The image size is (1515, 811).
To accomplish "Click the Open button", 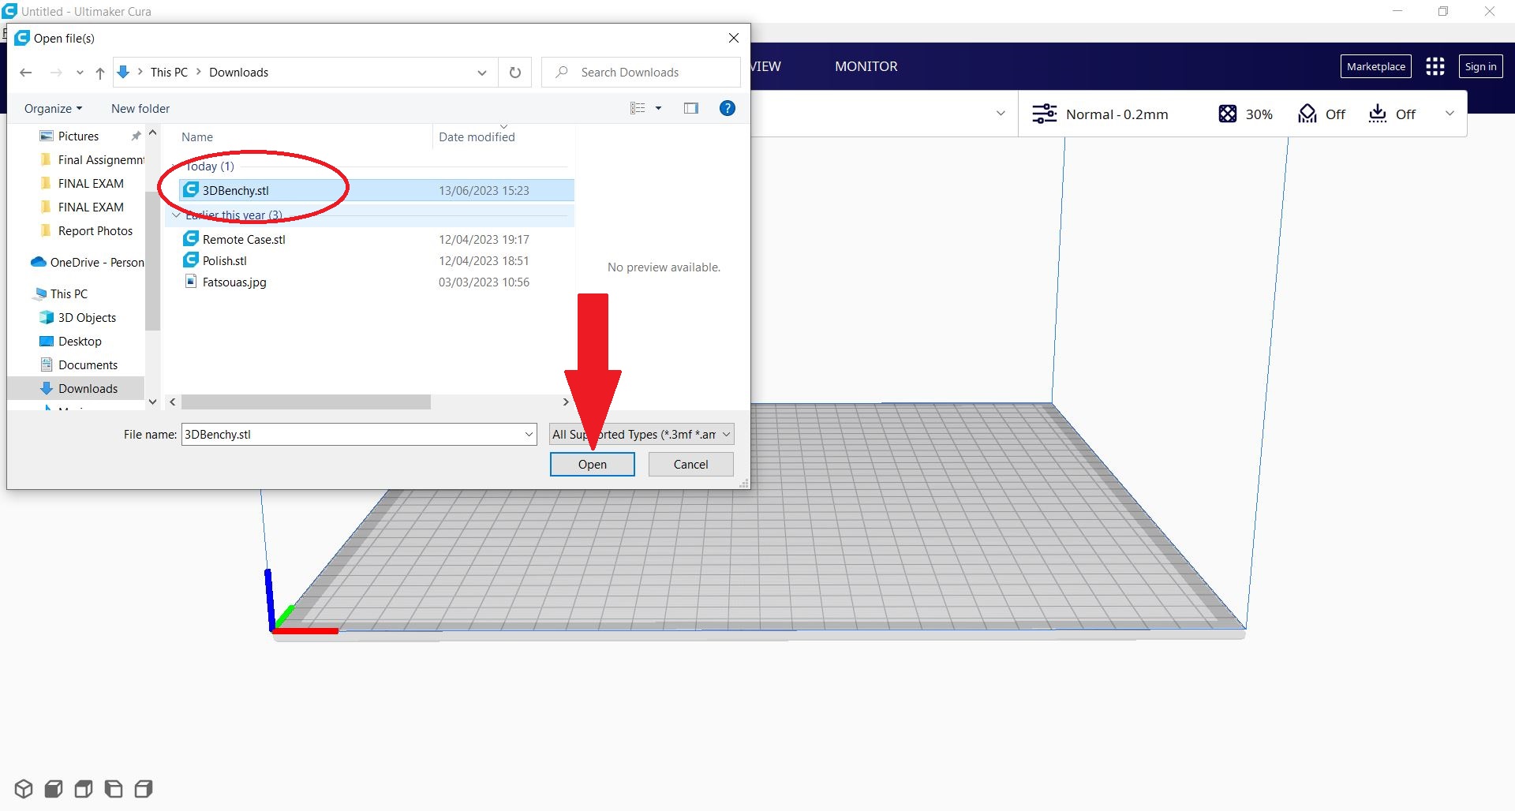I will 592,465.
